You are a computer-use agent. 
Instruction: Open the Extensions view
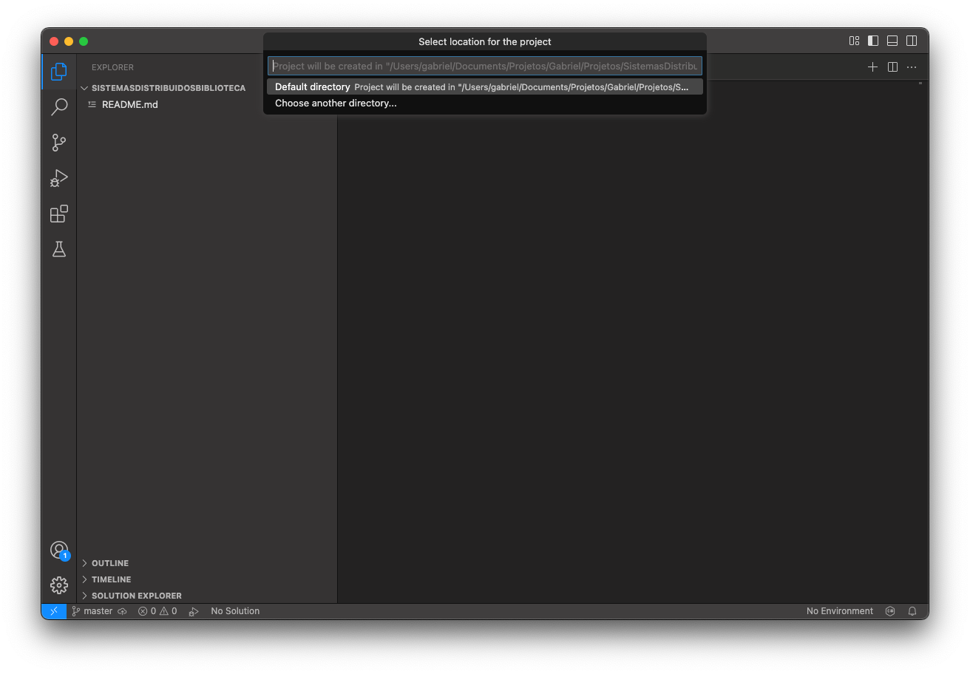point(59,214)
